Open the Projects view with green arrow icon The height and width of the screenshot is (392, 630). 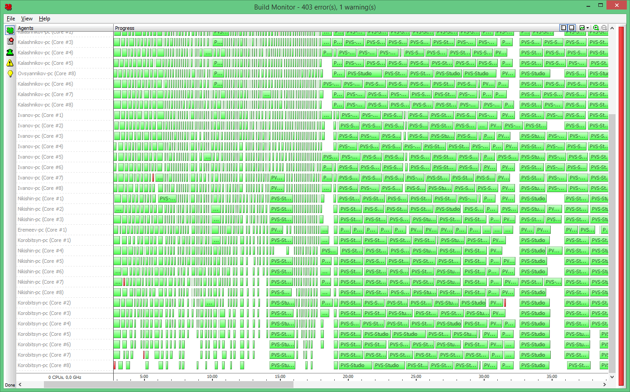(10, 52)
